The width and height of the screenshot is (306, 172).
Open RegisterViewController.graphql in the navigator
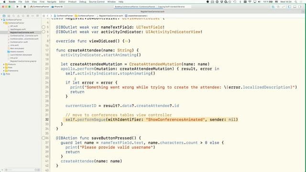click(23, 61)
